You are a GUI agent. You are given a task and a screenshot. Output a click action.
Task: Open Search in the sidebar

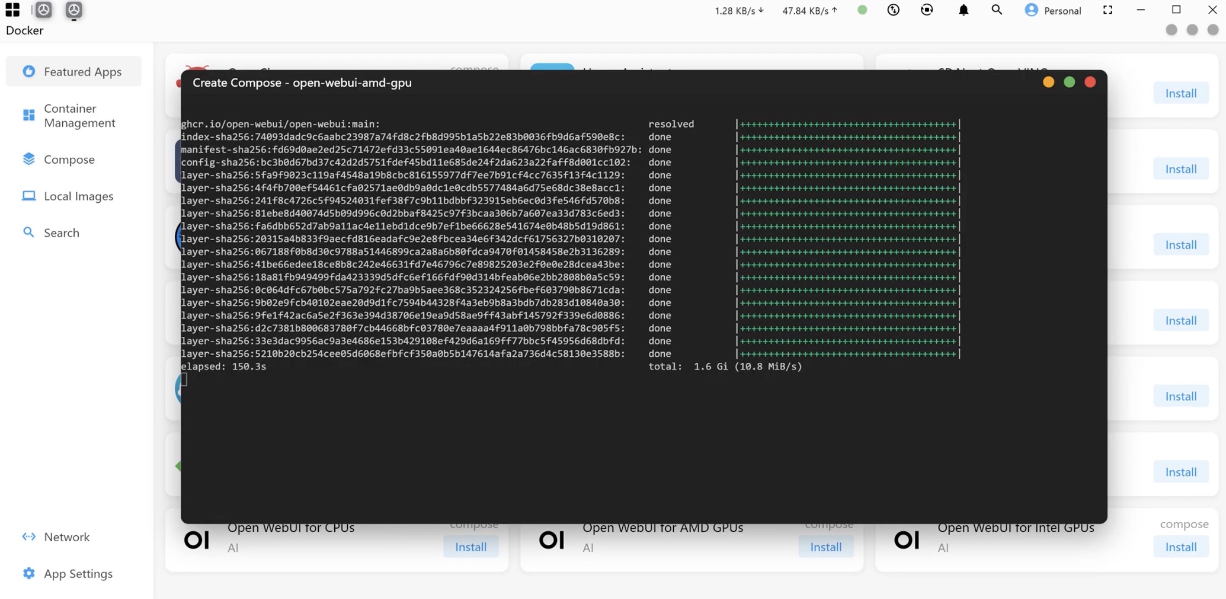point(74,232)
